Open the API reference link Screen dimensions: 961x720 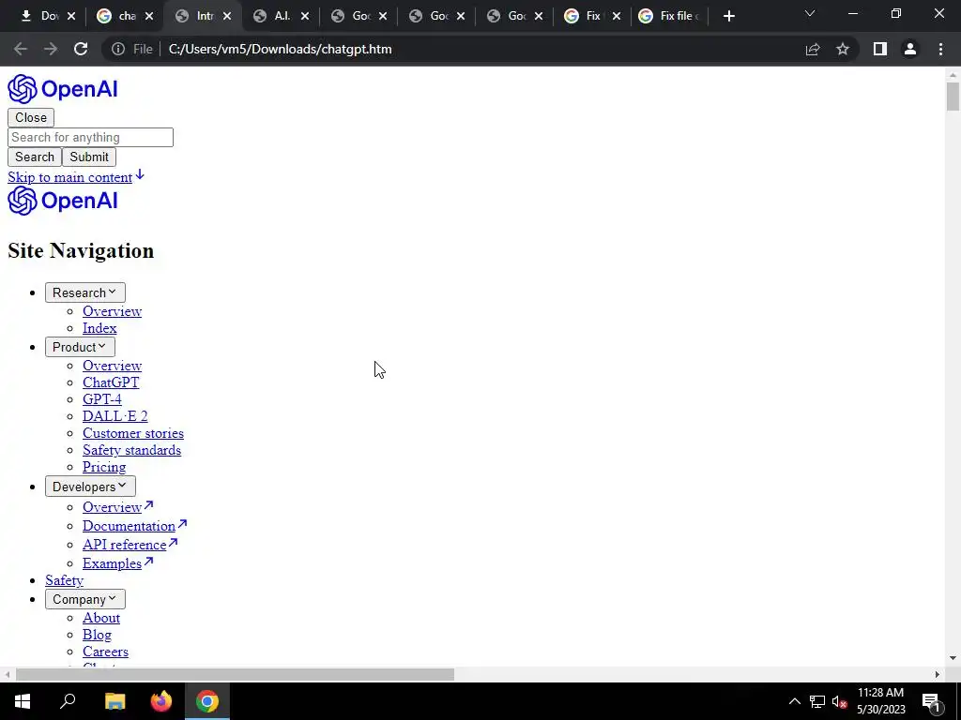(125, 545)
